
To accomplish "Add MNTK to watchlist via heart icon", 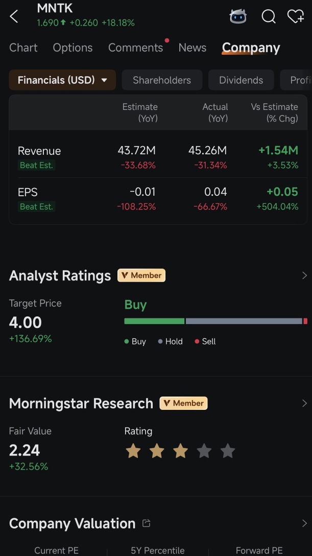I will coord(295,16).
